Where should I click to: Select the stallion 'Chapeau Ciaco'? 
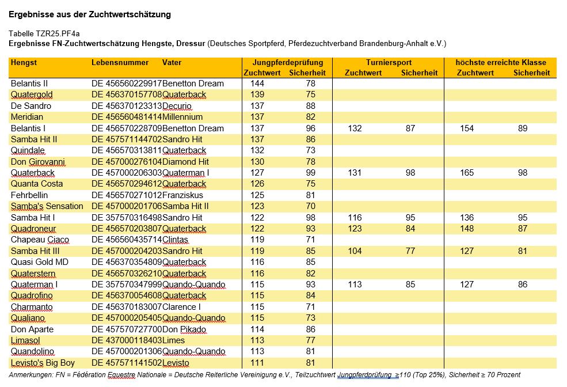tap(40, 240)
